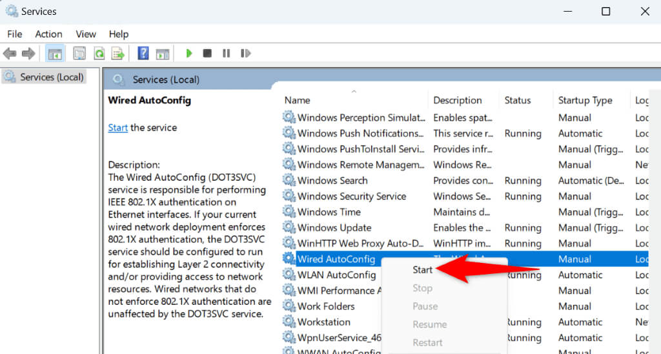
Task: Open the Help menu
Action: pyautogui.click(x=119, y=34)
